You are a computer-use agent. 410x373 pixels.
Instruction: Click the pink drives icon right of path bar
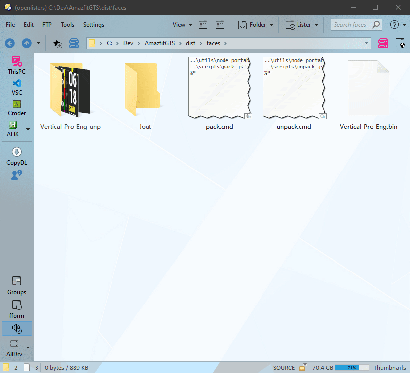(x=383, y=43)
